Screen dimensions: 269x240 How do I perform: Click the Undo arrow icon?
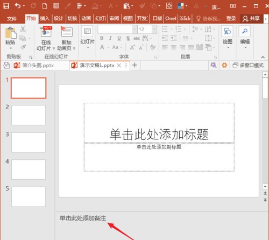[x=18, y=6]
